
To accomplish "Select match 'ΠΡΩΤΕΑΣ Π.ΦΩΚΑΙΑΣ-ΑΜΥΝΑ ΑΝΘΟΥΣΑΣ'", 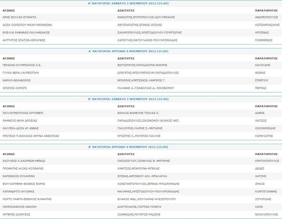I will click(31, 136).
